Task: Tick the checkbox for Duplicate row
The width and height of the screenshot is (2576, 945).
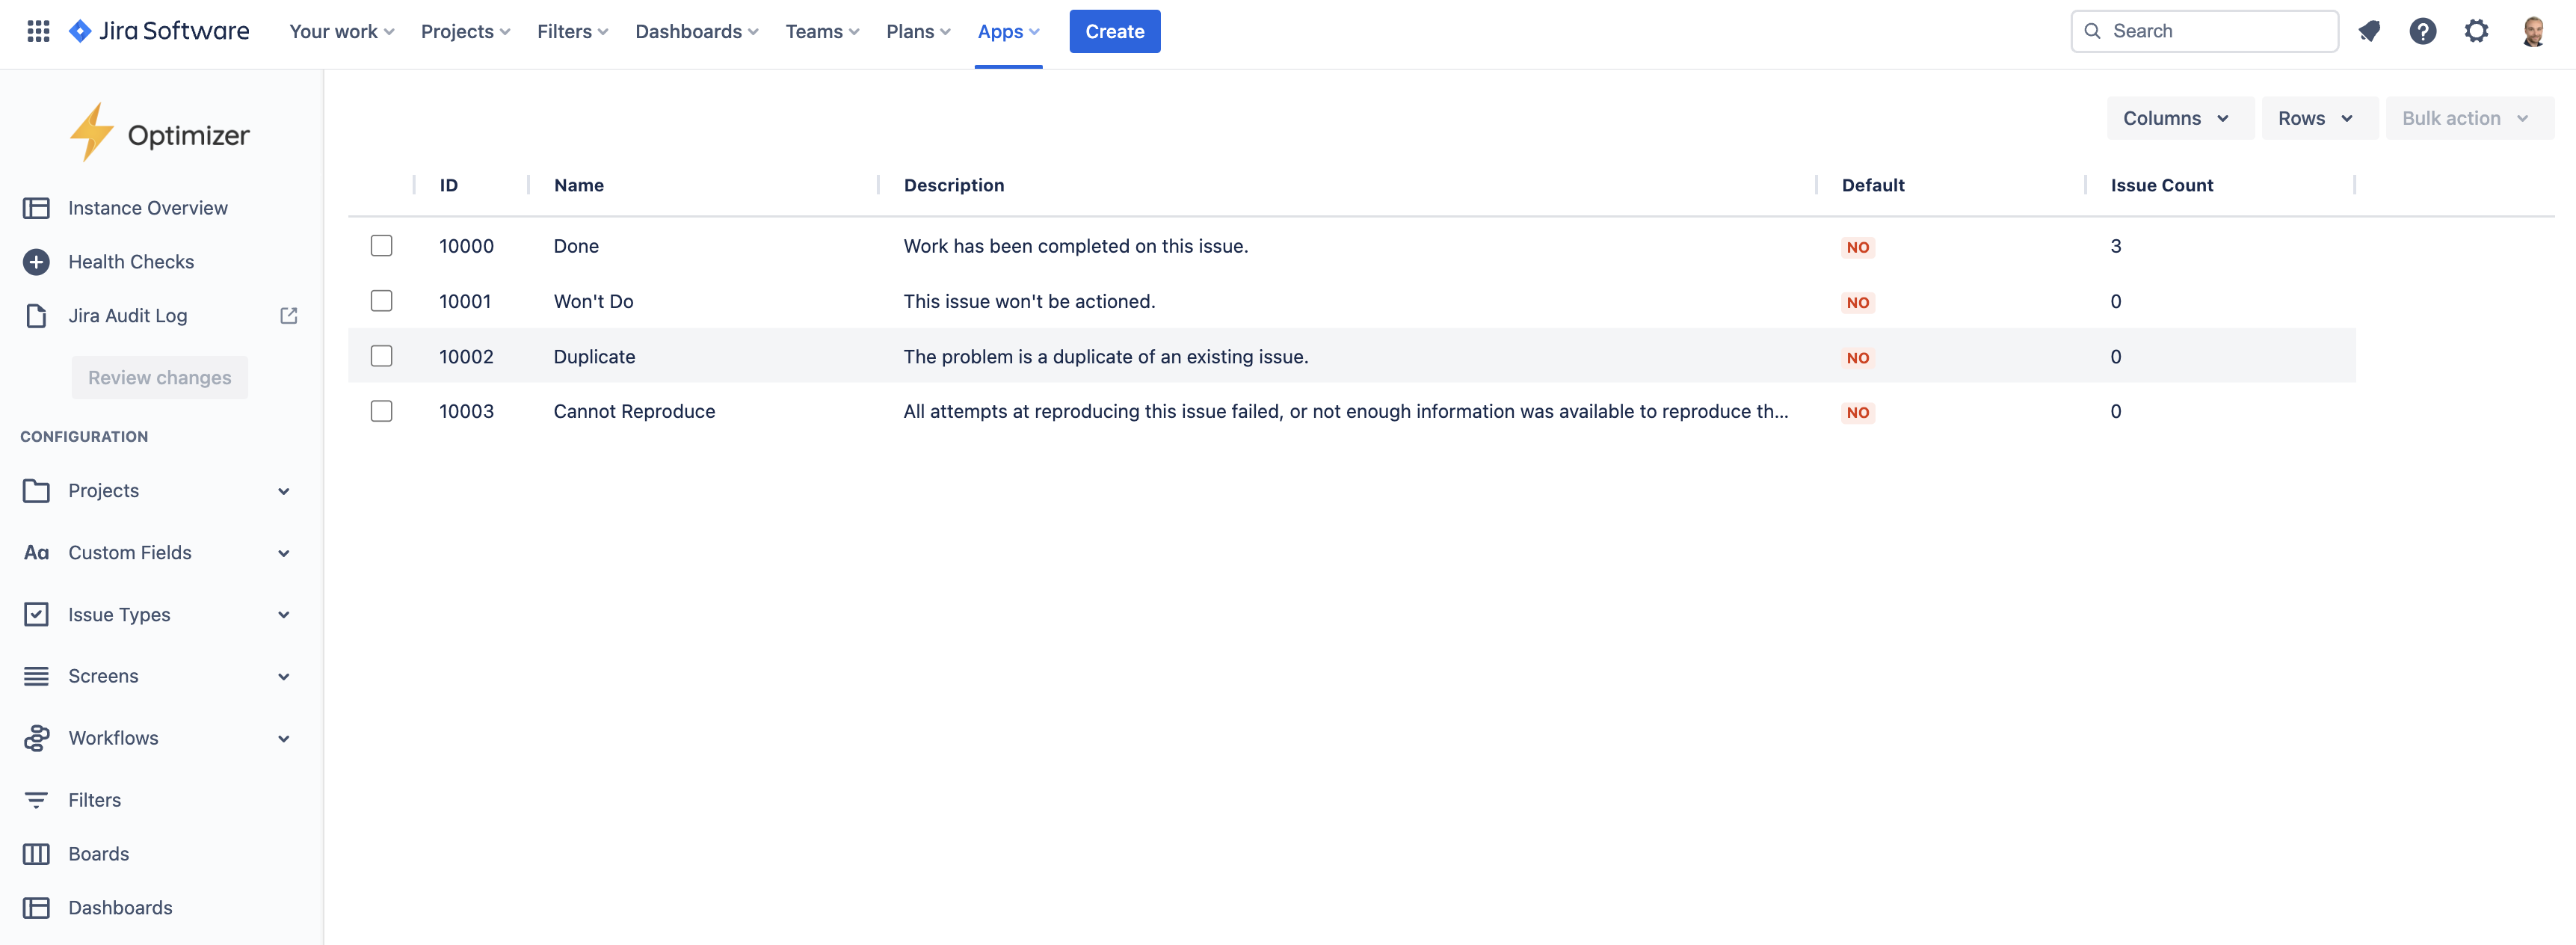Action: pyautogui.click(x=381, y=356)
